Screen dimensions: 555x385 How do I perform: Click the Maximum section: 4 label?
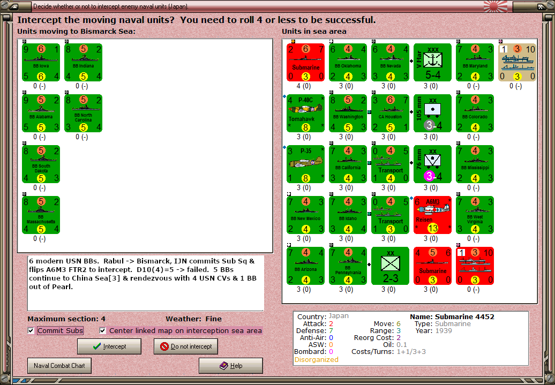pos(66,319)
